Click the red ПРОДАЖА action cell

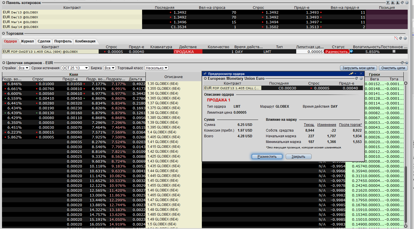[188, 52]
